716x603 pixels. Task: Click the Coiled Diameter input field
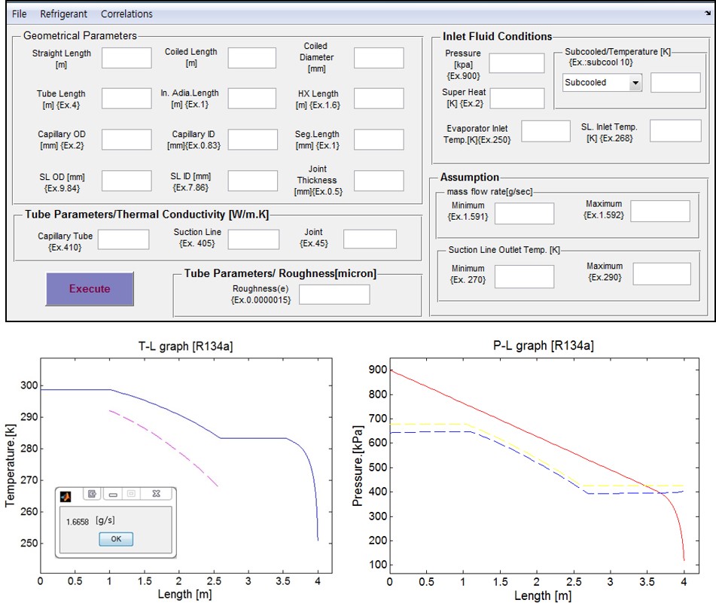(379, 58)
